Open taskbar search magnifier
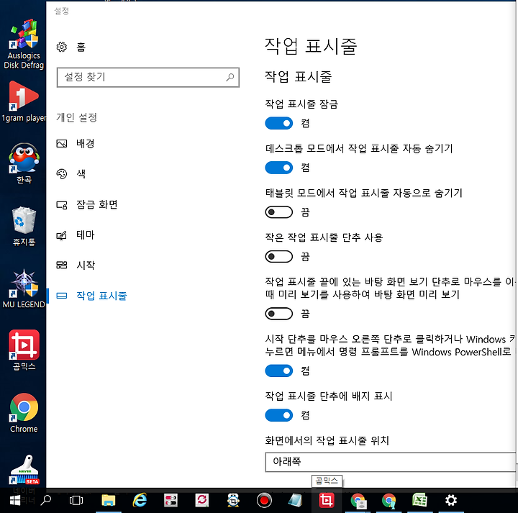The height and width of the screenshot is (513, 518). tap(46, 501)
